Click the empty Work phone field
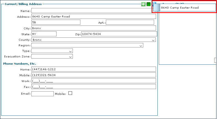 (93, 81)
